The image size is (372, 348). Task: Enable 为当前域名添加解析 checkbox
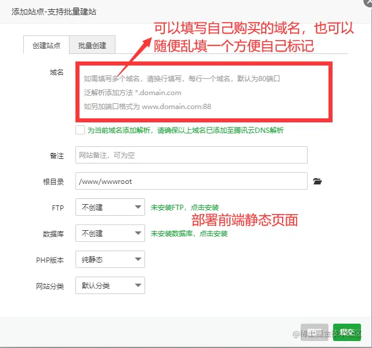(80, 130)
